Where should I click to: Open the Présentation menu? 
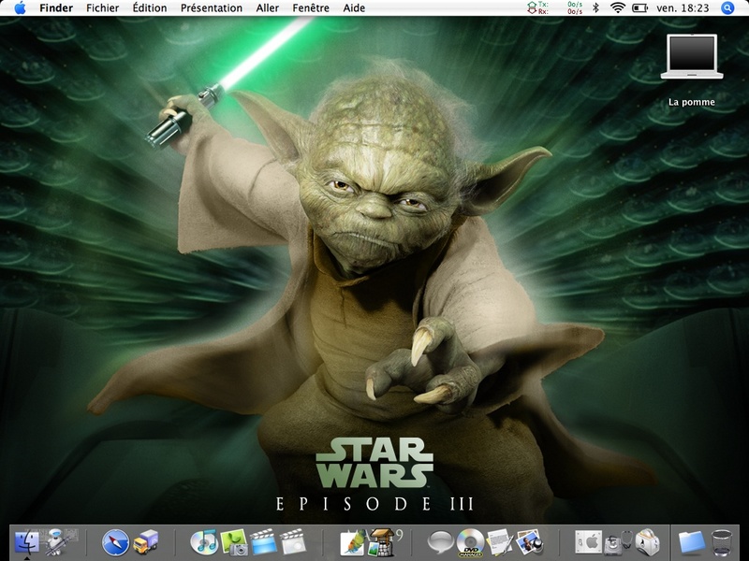(212, 8)
